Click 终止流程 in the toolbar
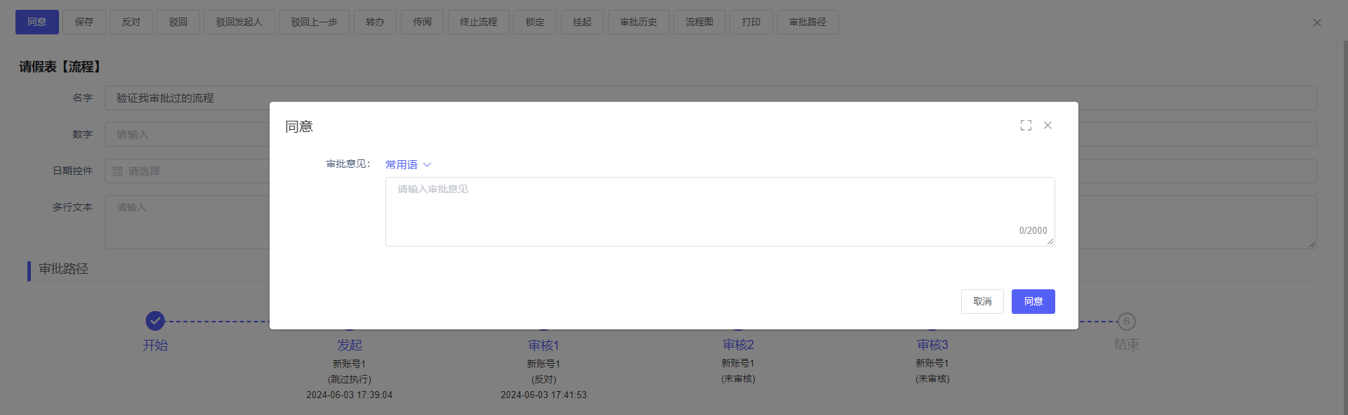Image resolution: width=1348 pixels, height=415 pixels. tap(478, 22)
